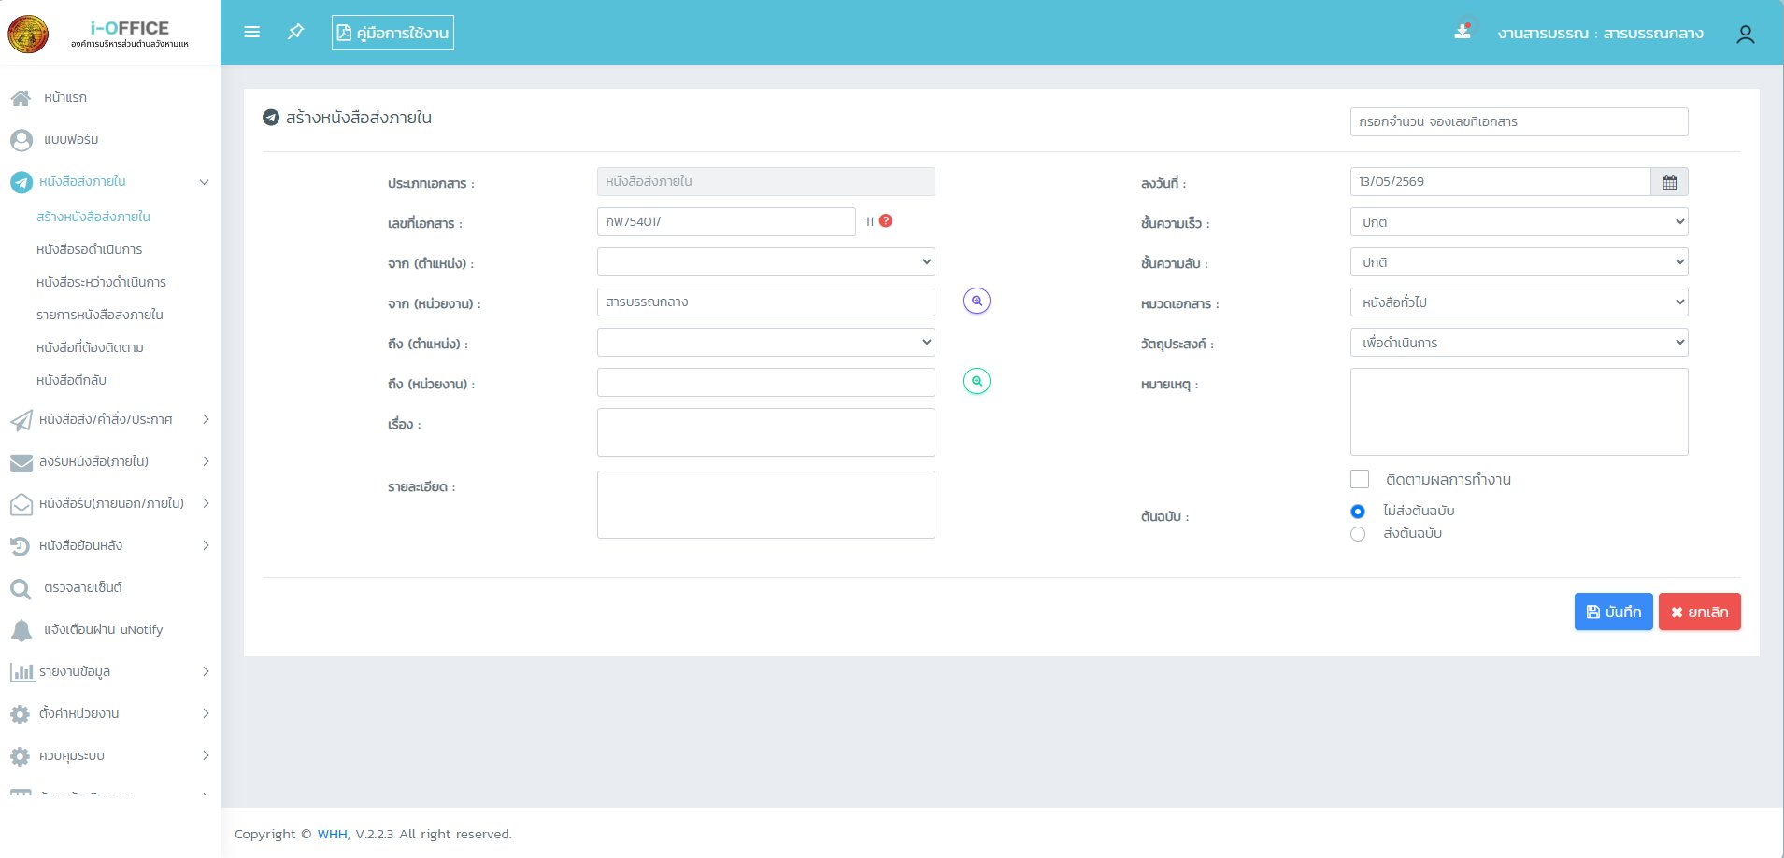1784x858 pixels.
Task: Click the เรื่อง subject text area
Action: [x=766, y=432]
